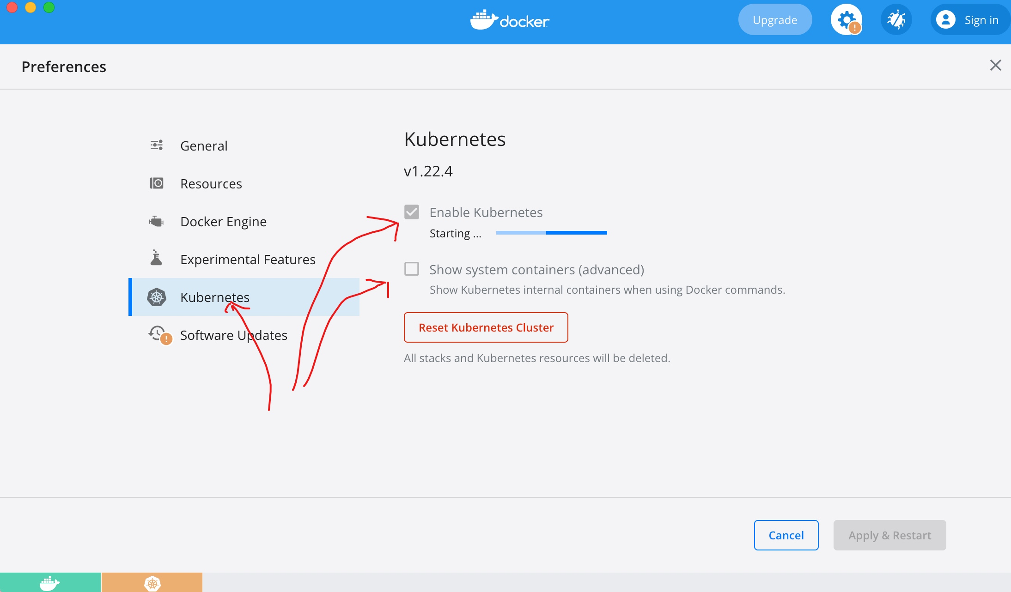The height and width of the screenshot is (592, 1011).
Task: Click the General sliders icon
Action: click(157, 145)
